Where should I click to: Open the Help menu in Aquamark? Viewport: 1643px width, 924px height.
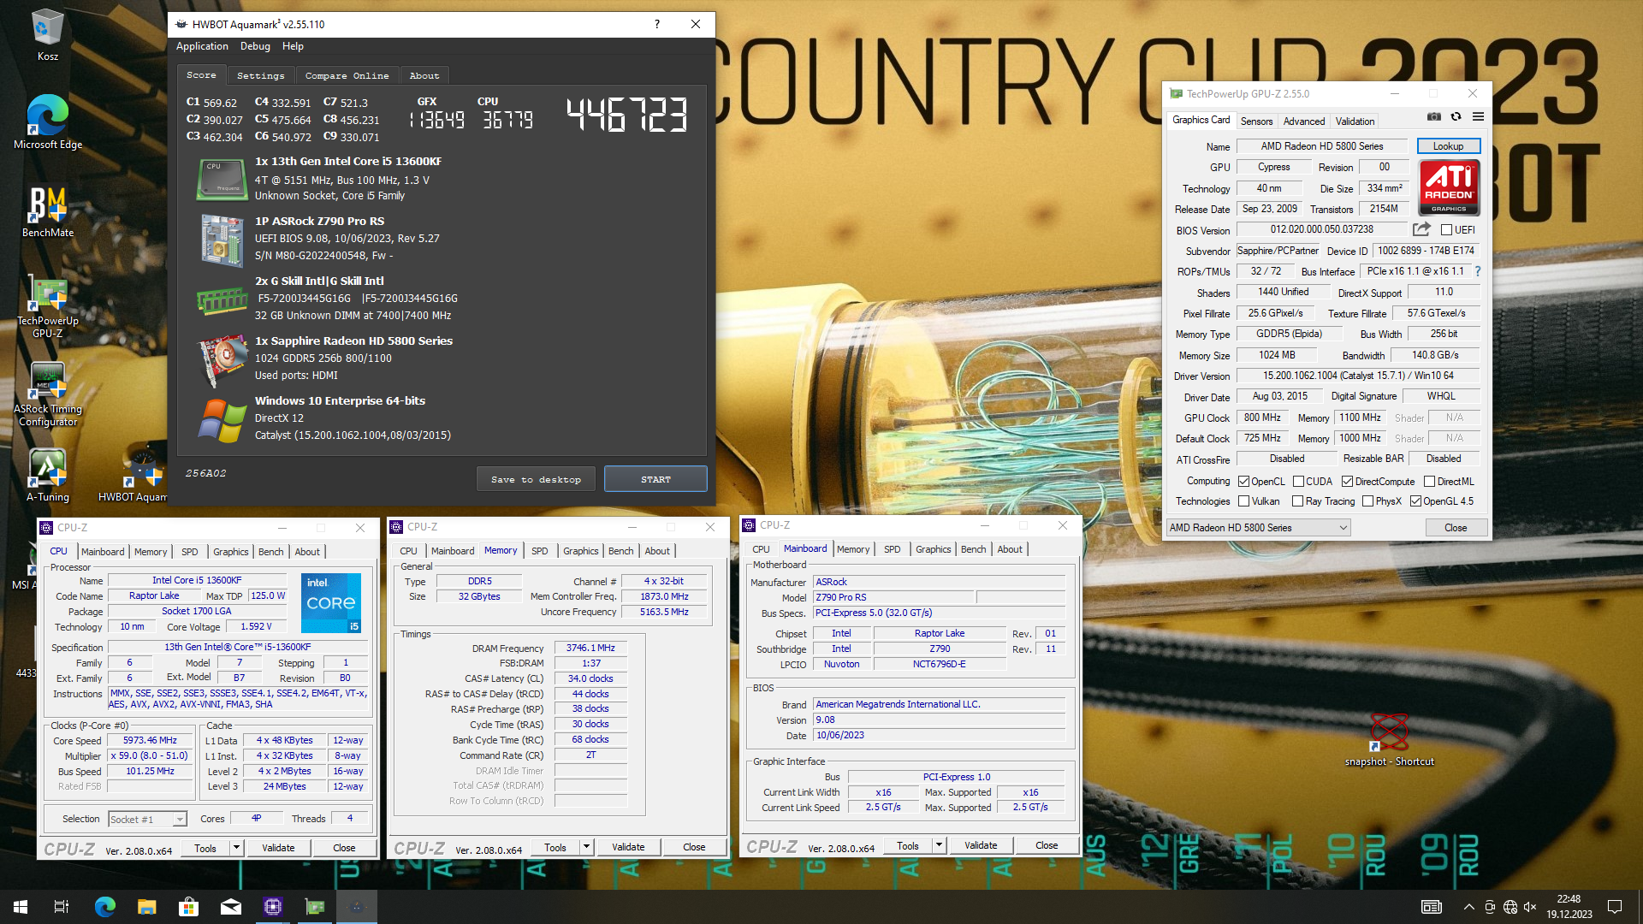293,46
